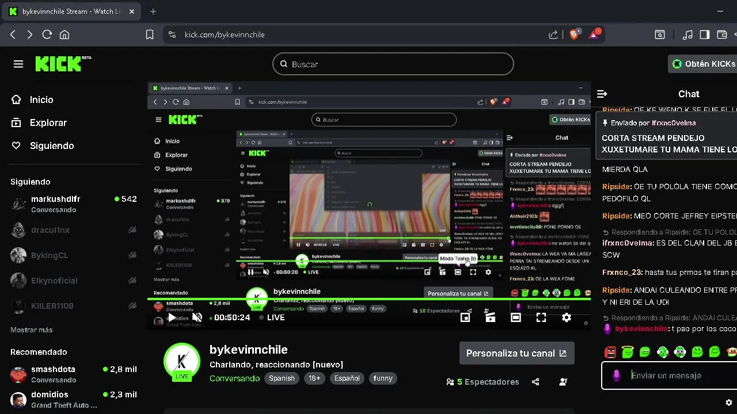Click the browser share page icon
The image size is (737, 414).
[x=553, y=34]
